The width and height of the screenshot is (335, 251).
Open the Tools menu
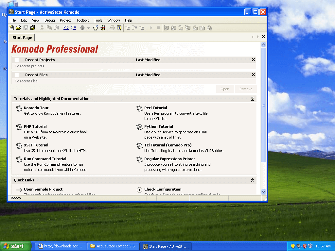(98, 20)
